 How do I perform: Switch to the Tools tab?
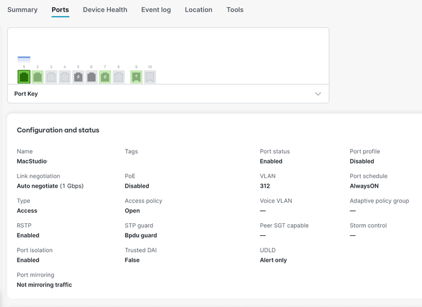click(x=235, y=10)
